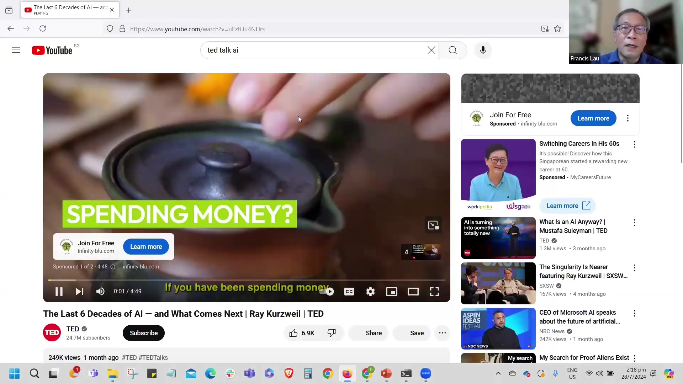Viewport: 683px width, 384px height.
Task: Switch to theater mode
Action: click(413, 292)
